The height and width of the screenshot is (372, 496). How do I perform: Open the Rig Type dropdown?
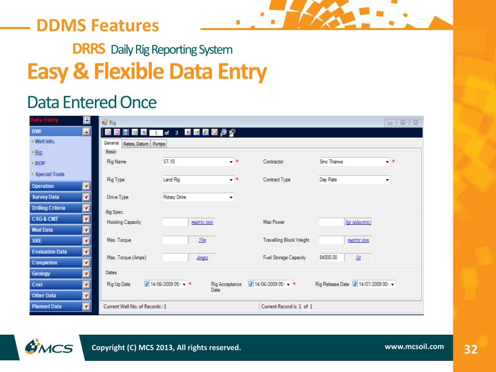click(231, 180)
